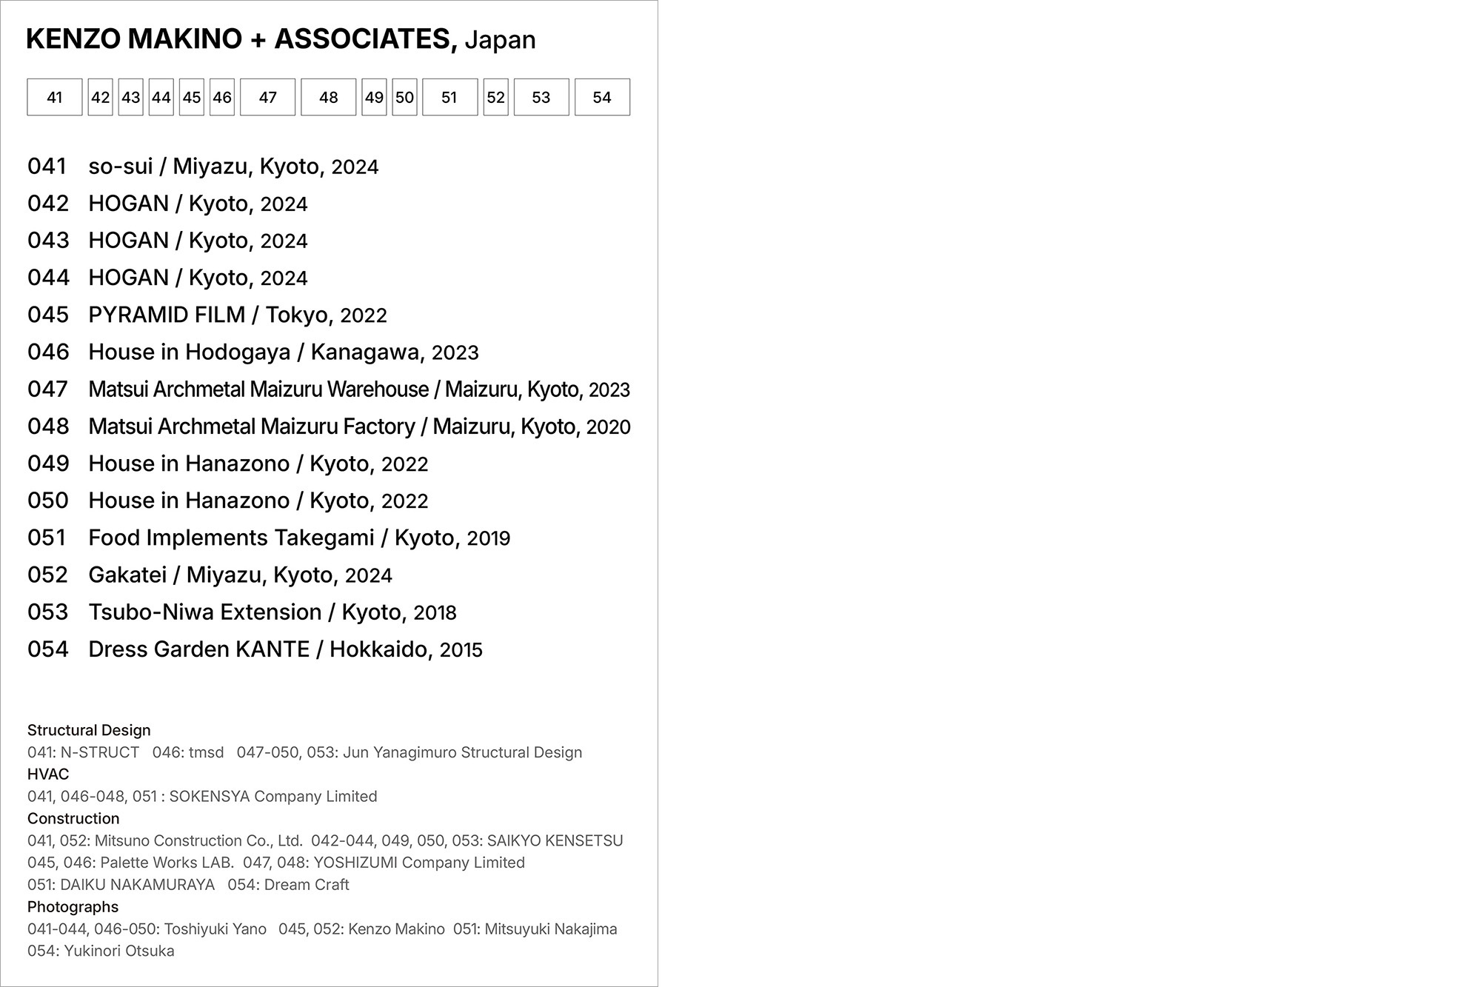Screen dimensions: 1481x987
Task: Open the box numbered 45
Action: point(192,97)
